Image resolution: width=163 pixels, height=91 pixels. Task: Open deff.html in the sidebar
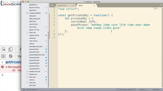coord(32,21)
